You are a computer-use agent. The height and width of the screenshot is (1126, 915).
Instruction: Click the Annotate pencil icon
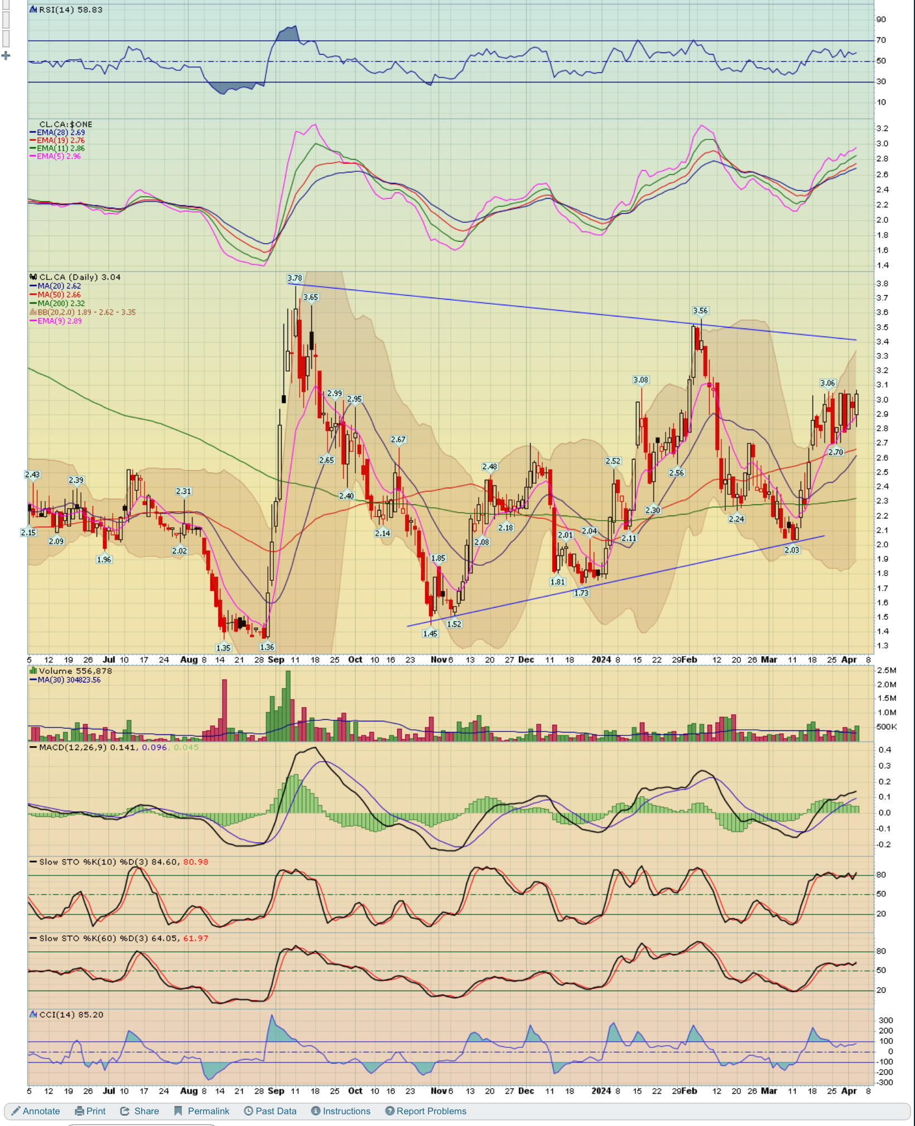pyautogui.click(x=16, y=1111)
